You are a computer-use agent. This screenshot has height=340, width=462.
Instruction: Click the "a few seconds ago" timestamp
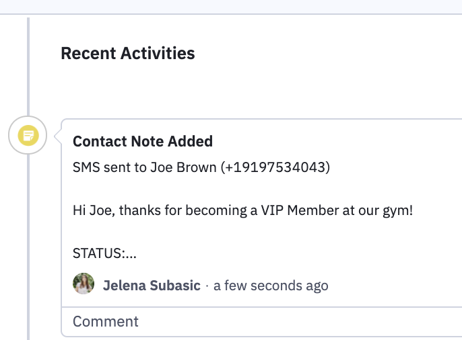pos(271,286)
